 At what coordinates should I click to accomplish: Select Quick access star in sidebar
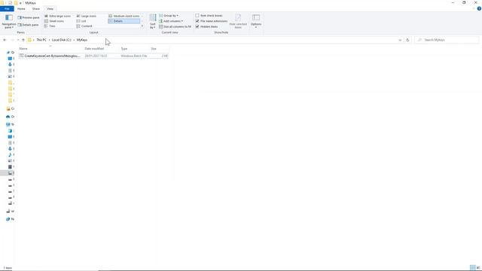8,53
